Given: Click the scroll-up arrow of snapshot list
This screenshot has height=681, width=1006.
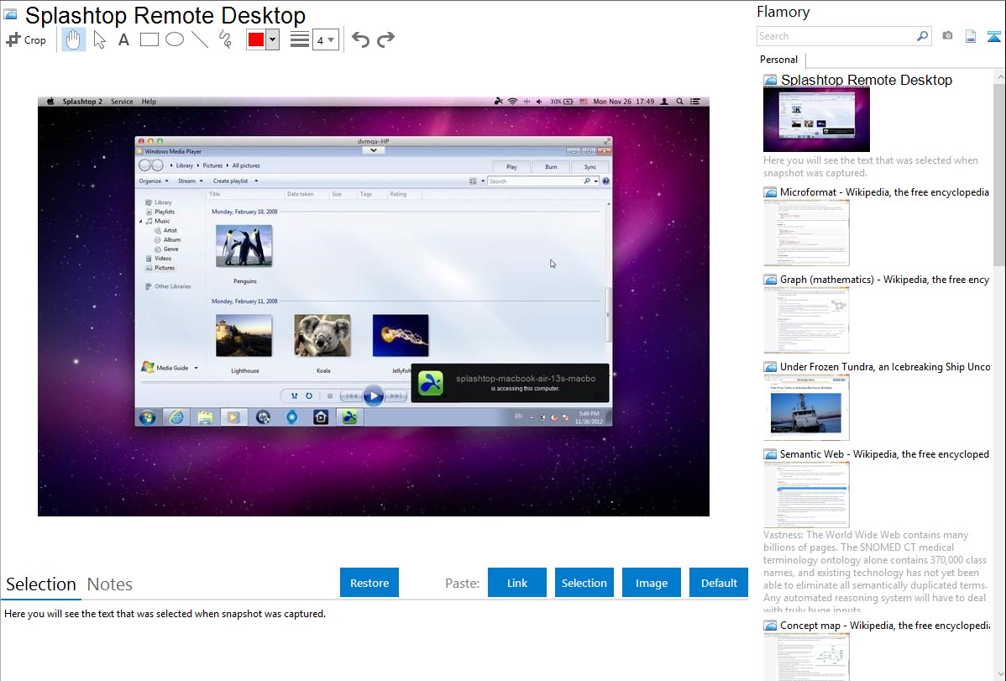Looking at the screenshot, I should point(999,76).
